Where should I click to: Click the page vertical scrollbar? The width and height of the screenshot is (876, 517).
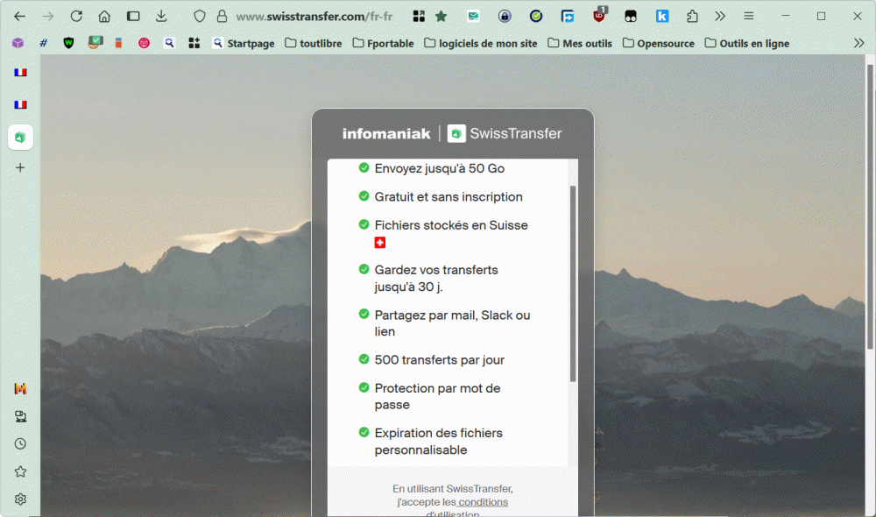[870, 207]
